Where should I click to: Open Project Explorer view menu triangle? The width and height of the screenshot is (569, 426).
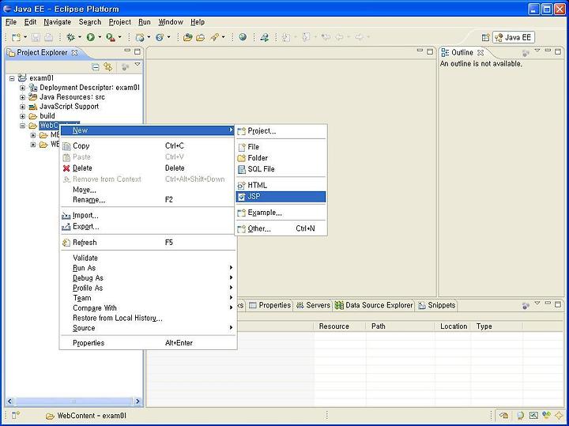click(138, 65)
